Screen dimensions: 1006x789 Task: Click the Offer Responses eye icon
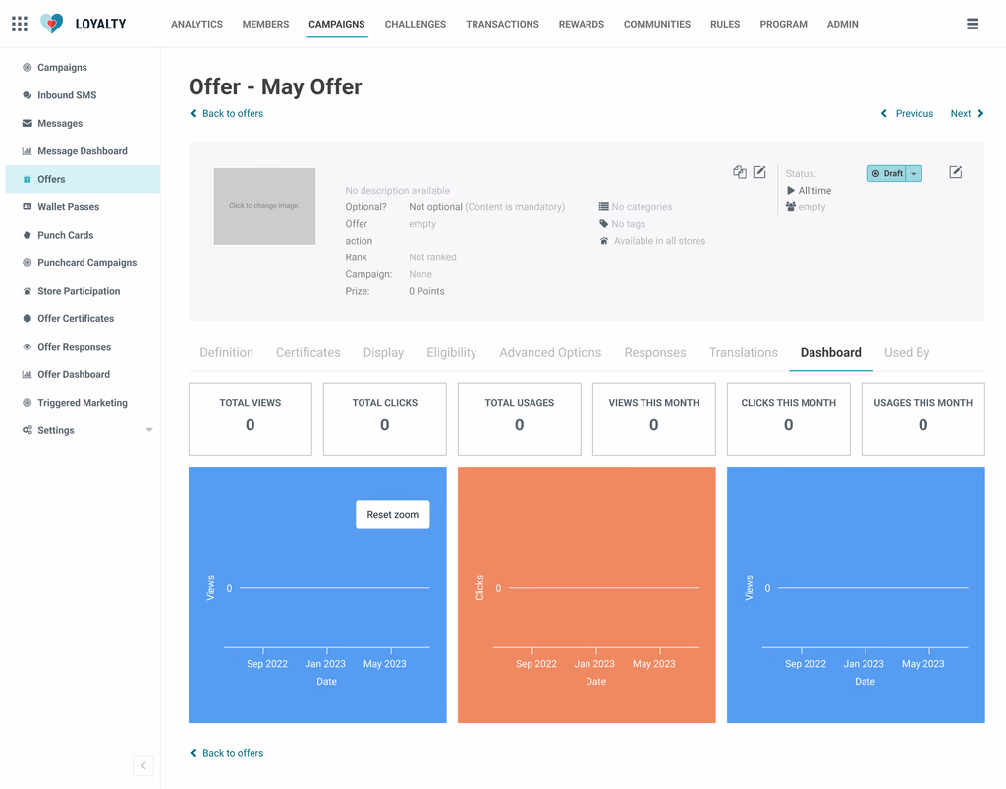[27, 347]
